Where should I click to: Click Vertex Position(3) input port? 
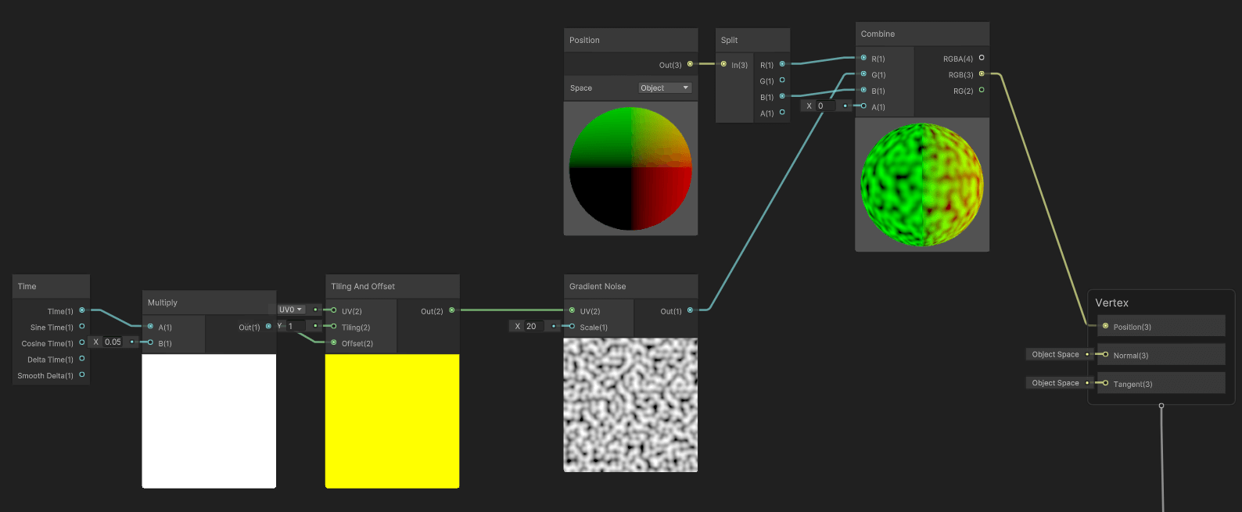click(x=1105, y=326)
